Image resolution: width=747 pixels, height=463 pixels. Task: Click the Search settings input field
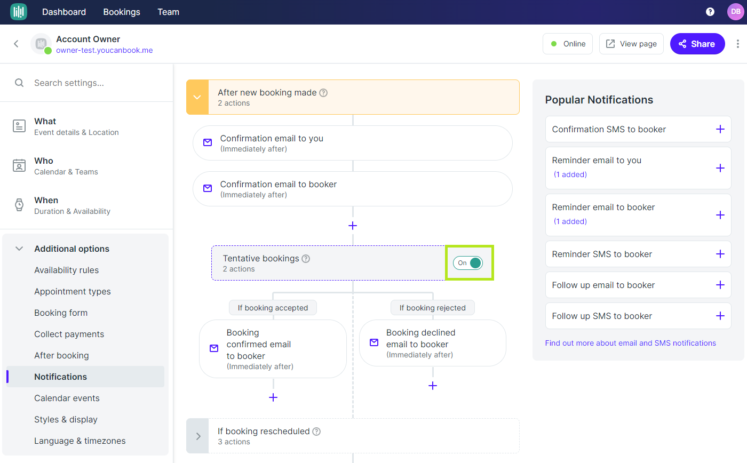coord(80,83)
